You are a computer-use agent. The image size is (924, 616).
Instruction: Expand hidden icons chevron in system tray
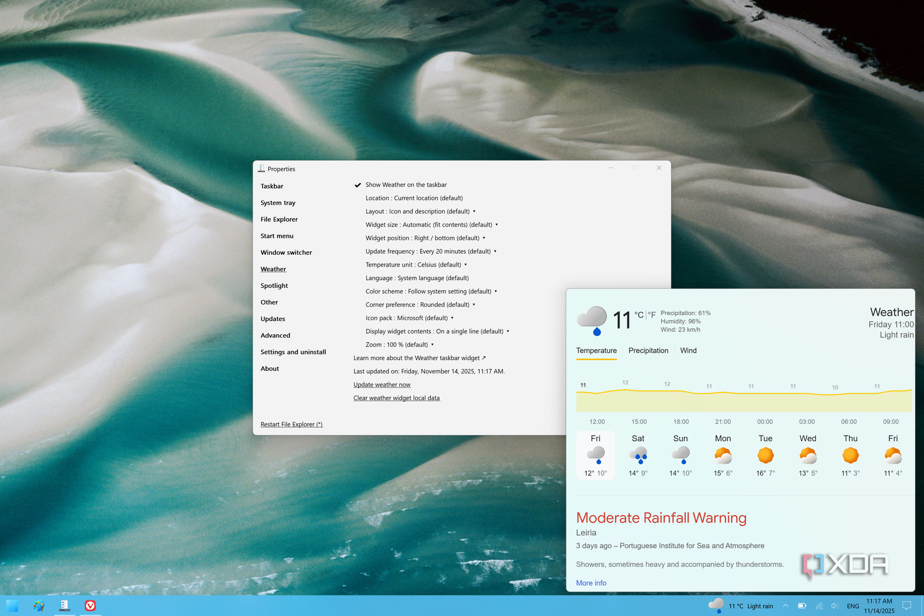(786, 605)
